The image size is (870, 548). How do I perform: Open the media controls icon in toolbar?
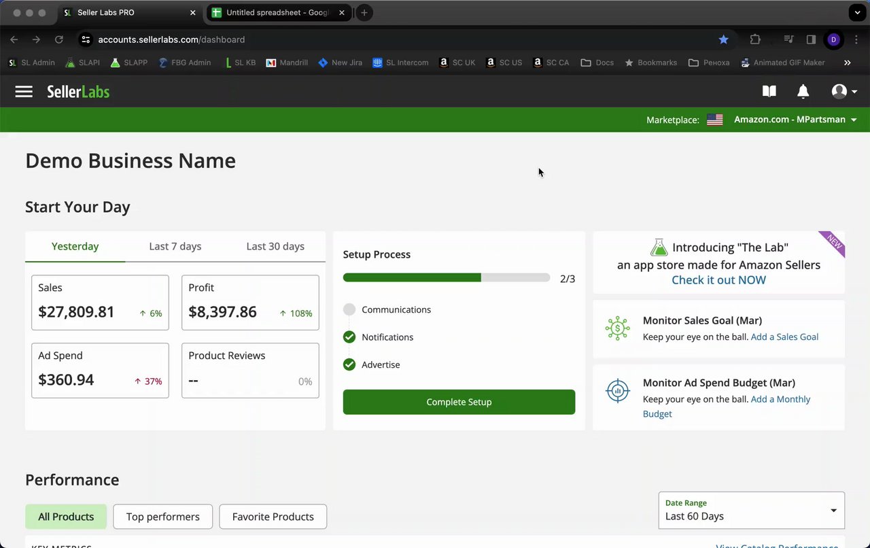point(788,39)
